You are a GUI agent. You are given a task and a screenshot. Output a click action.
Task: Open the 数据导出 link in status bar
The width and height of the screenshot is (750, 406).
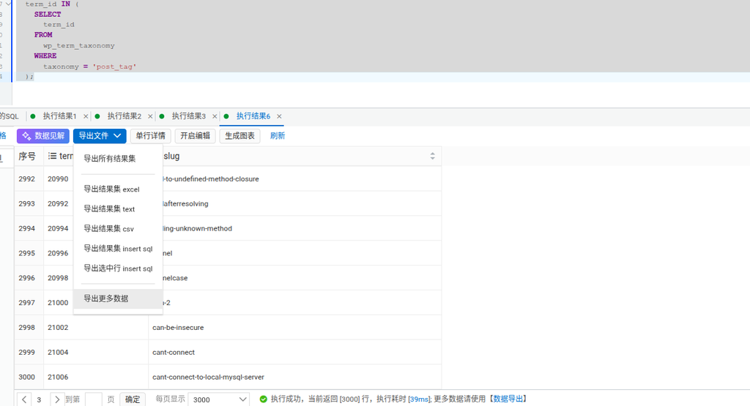[x=508, y=399]
